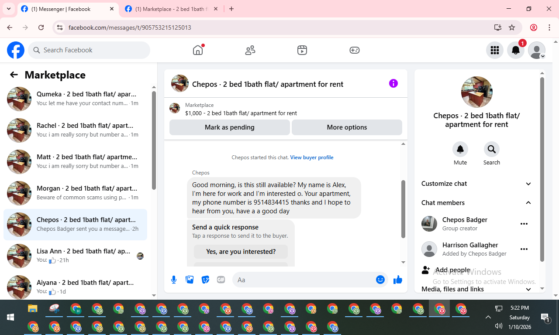Open the volume icon in system tray
Image resolution: width=559 pixels, height=335 pixels.
tap(499, 326)
